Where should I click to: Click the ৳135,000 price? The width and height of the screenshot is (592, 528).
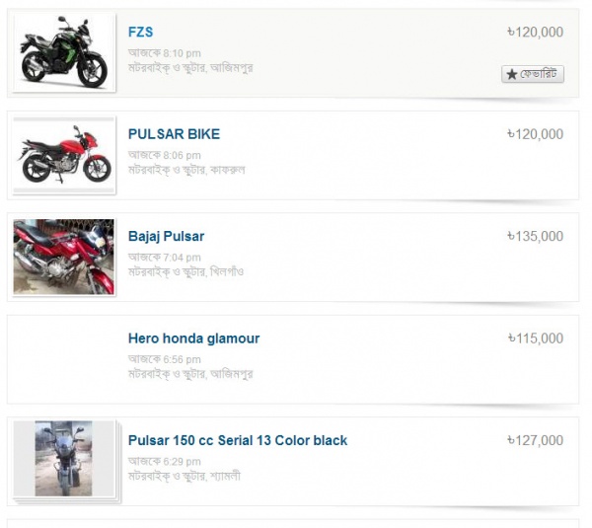(534, 237)
